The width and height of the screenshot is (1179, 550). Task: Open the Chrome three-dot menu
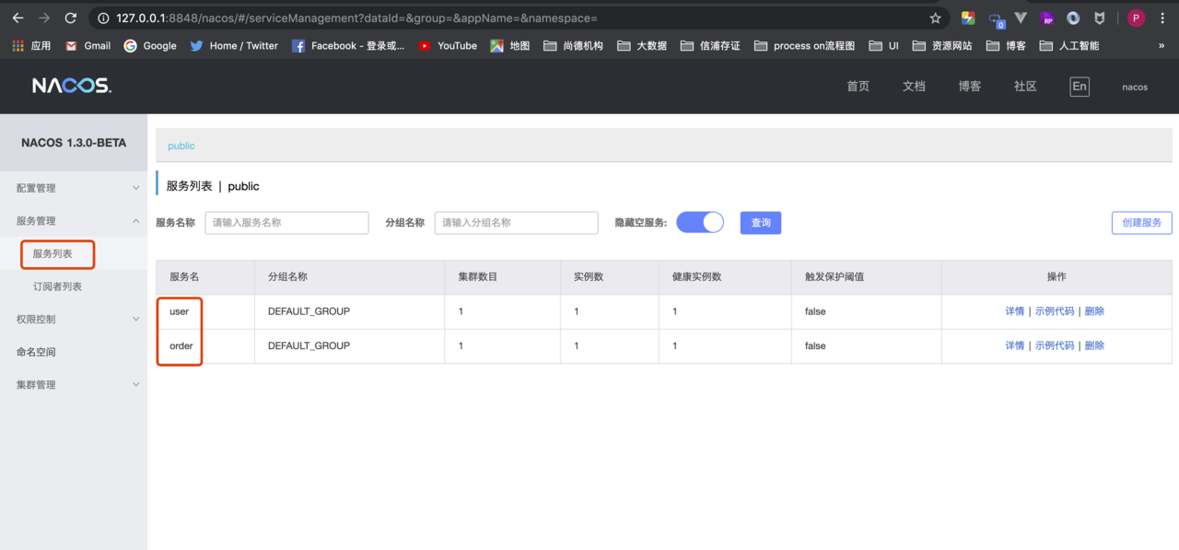point(1162,18)
